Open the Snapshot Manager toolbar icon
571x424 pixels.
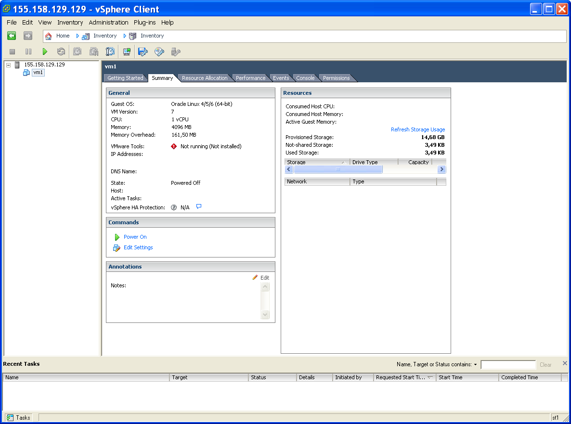(110, 51)
